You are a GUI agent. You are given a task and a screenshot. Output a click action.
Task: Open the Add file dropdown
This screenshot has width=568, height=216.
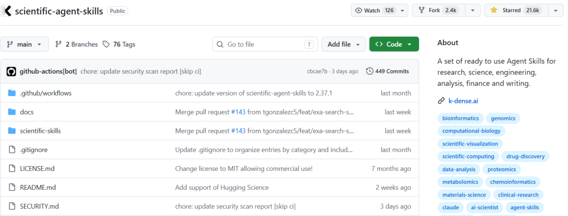point(344,44)
